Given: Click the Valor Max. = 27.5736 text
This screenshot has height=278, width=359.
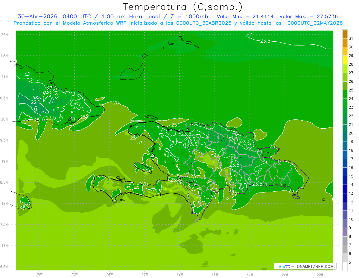Looking at the screenshot, I should (x=309, y=16).
